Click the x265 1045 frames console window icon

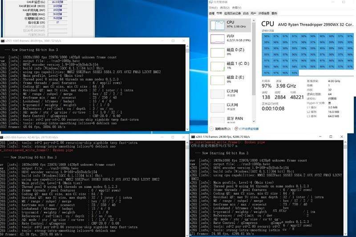(x=3, y=41)
